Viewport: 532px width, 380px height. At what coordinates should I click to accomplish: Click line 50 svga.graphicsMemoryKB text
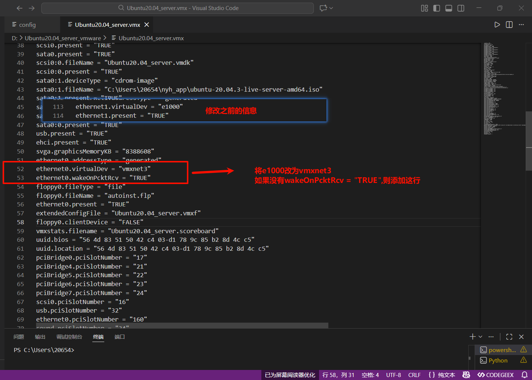95,151
